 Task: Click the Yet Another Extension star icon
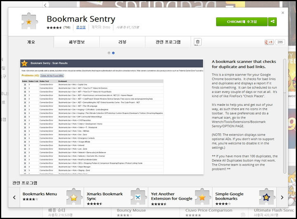[202, 197]
